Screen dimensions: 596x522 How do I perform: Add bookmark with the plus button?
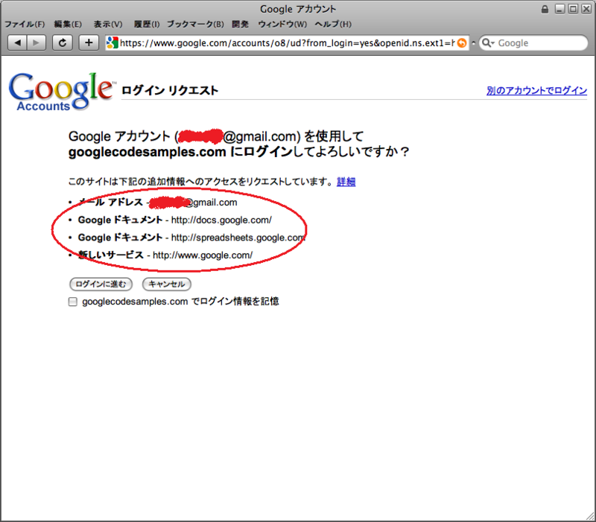click(x=89, y=42)
